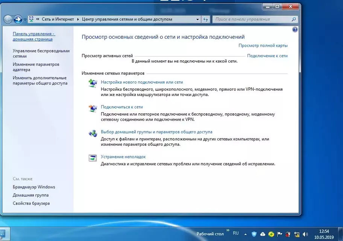Click the 'См. также' label
The image size is (343, 241).
point(23,179)
